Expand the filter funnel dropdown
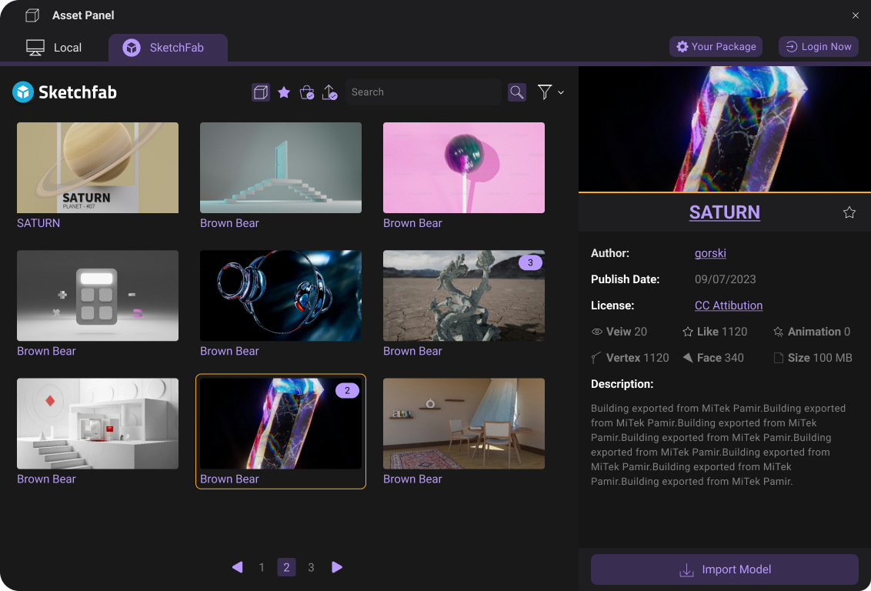Viewport: 871px width, 591px height. [x=545, y=92]
